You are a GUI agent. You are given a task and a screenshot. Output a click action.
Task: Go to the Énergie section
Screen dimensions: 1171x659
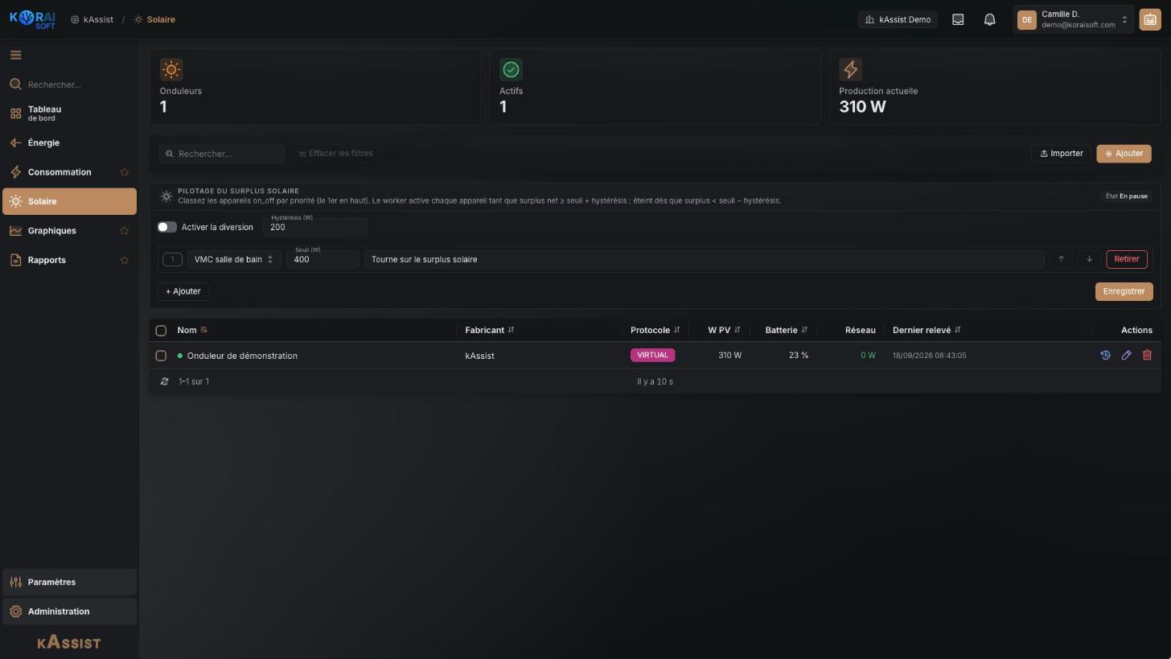[x=69, y=143]
